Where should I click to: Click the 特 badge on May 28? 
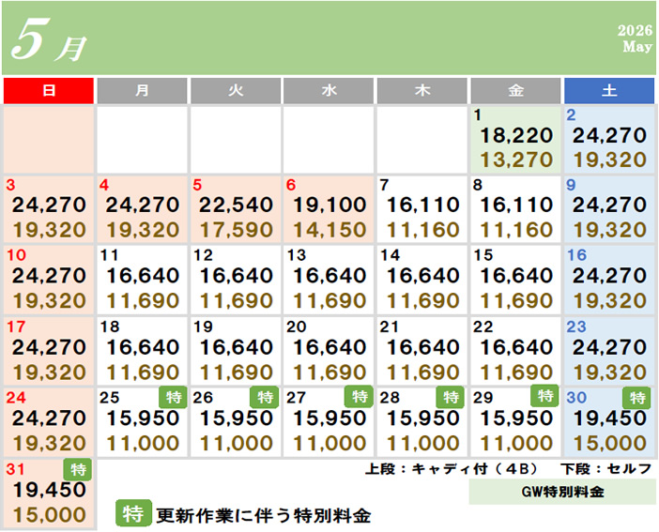[x=450, y=397]
